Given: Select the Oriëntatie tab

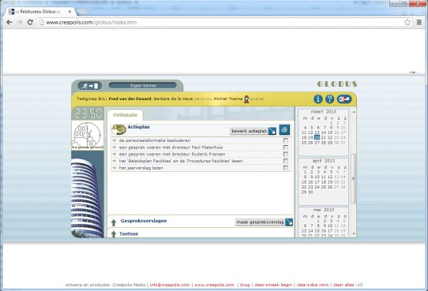Looking at the screenshot, I should pyautogui.click(x=126, y=115).
